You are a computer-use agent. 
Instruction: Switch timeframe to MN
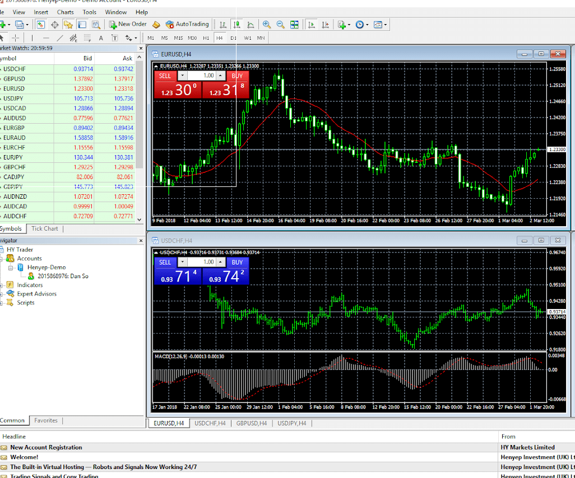point(261,38)
